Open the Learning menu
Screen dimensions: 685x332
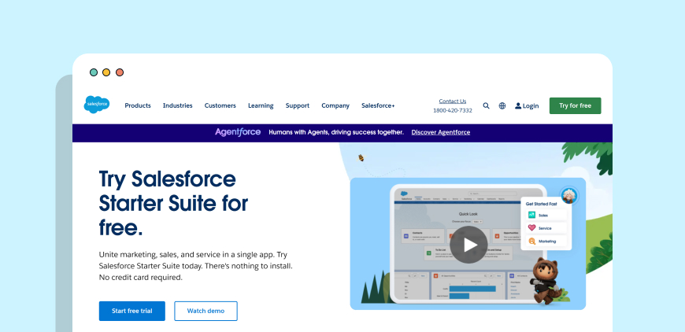pyautogui.click(x=261, y=105)
